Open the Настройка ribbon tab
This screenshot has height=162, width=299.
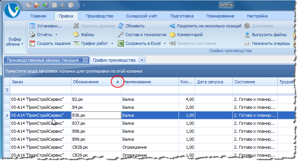tap(257, 16)
